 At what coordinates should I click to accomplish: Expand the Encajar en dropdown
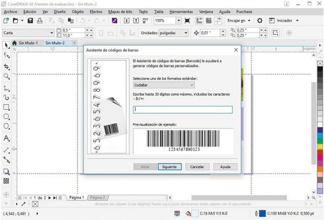coord(249,21)
